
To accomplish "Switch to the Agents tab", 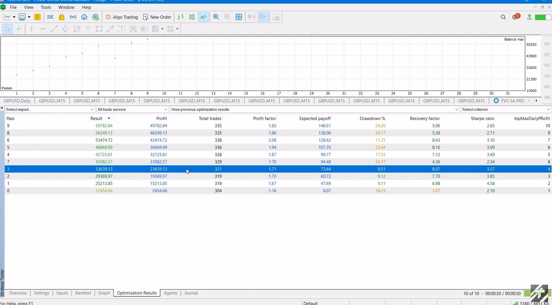I will [170, 293].
